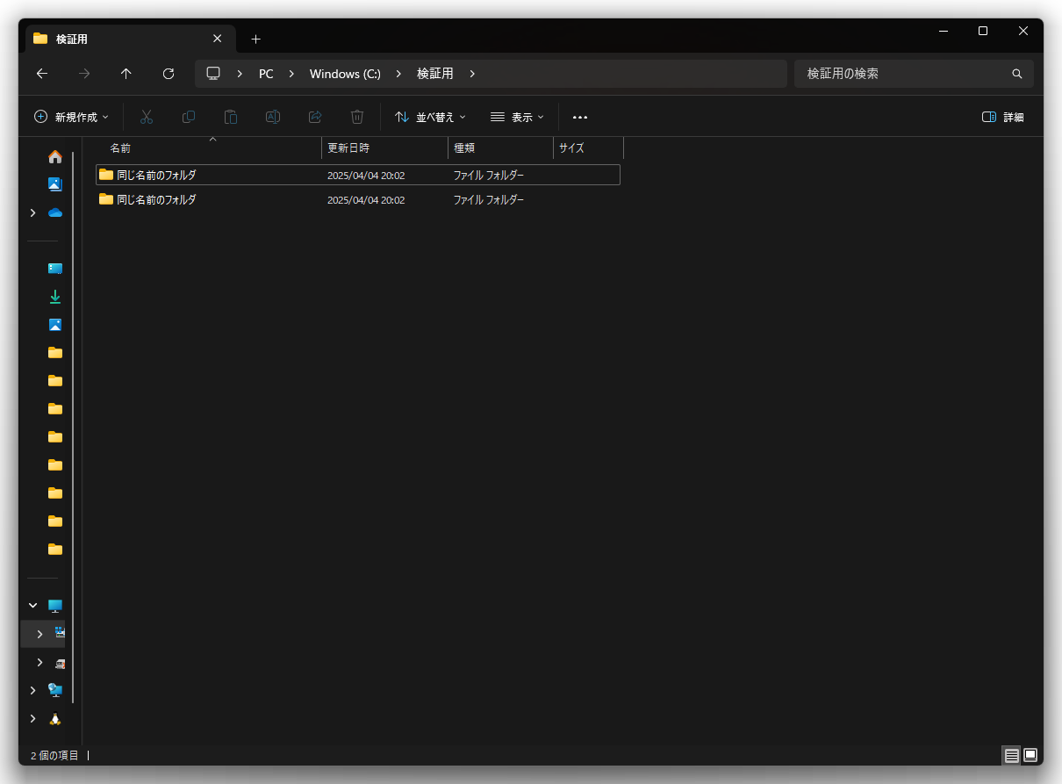Viewport: 1062px width, 784px height.
Task: Click the Paste clipboard icon
Action: [x=231, y=117]
